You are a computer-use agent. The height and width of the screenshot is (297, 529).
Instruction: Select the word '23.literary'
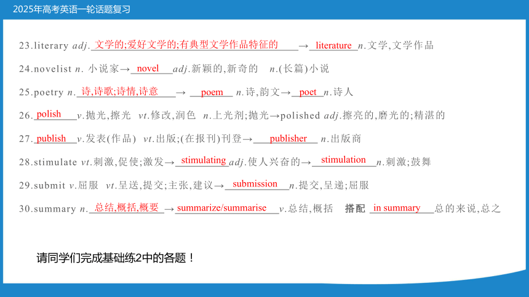pos(44,45)
